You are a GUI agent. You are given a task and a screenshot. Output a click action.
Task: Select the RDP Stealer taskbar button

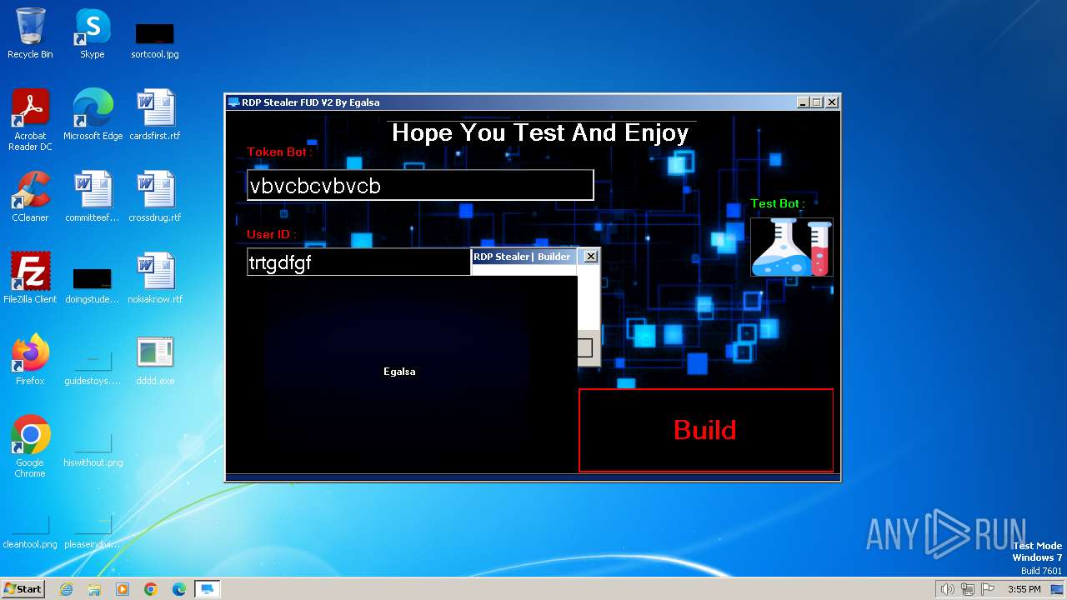pos(208,589)
